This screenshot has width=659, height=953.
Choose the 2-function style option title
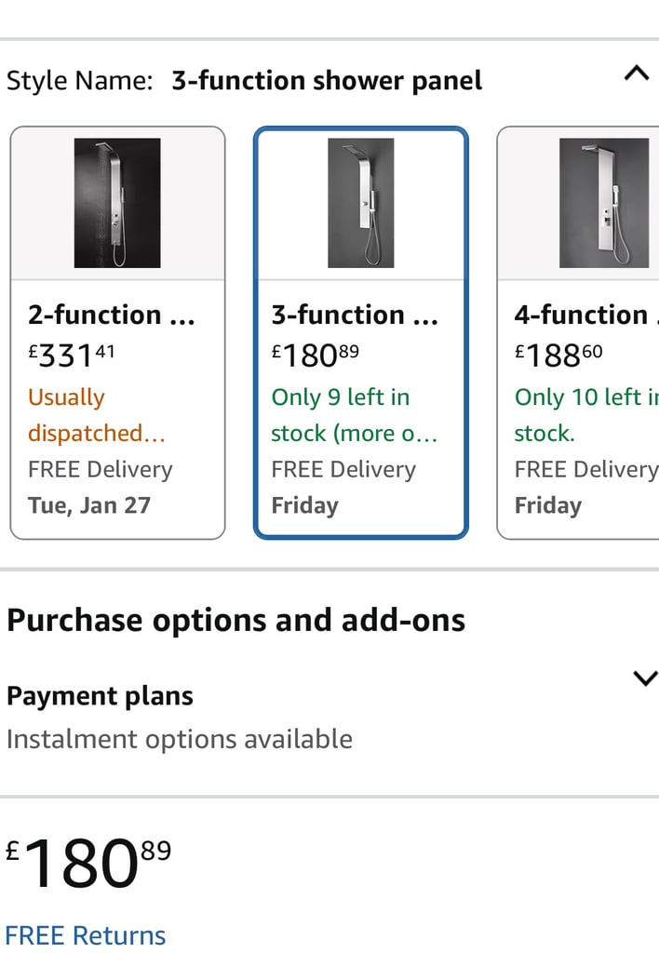(x=112, y=315)
